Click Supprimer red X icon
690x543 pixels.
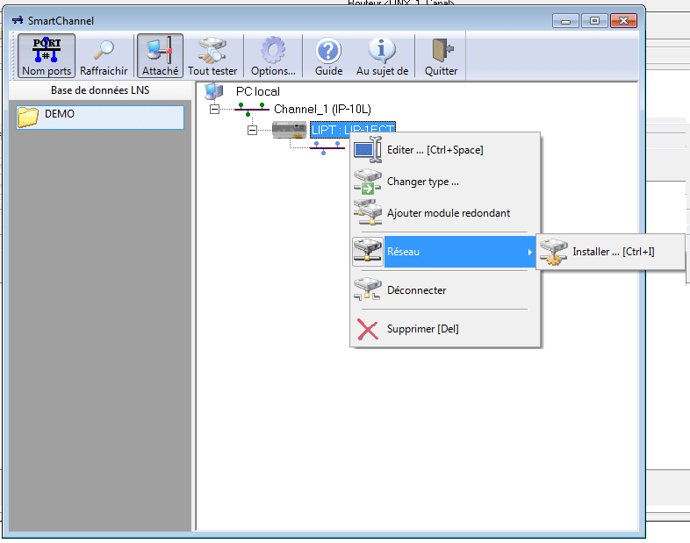[x=367, y=330]
